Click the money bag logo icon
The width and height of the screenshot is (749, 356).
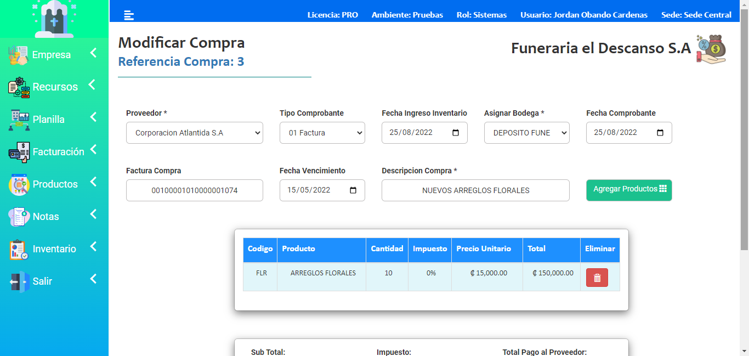click(x=711, y=49)
